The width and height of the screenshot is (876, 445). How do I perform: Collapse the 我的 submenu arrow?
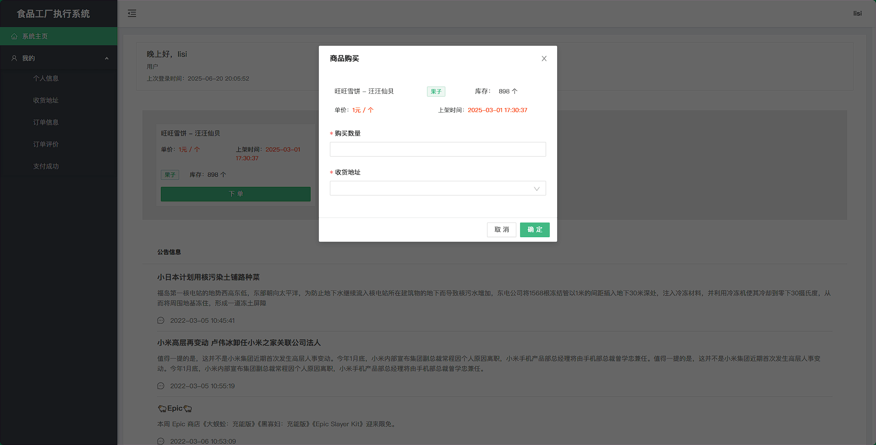point(107,58)
